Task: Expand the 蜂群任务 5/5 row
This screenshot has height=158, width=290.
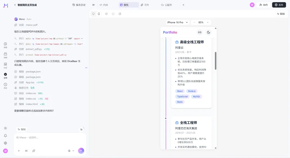Action: 24,88
